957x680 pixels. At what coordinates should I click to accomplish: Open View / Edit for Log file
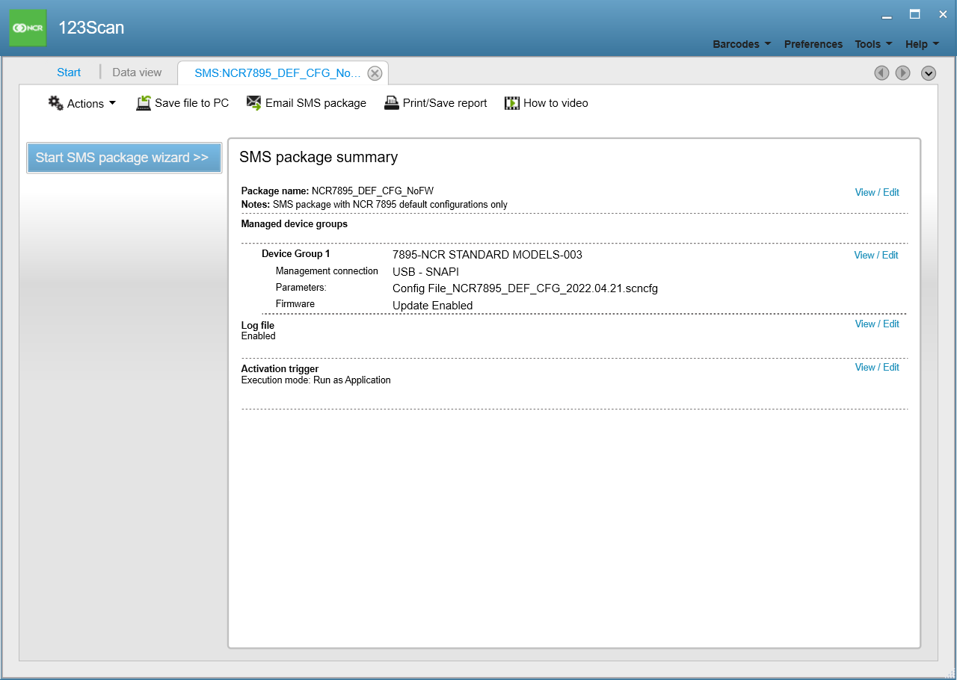[x=877, y=324]
